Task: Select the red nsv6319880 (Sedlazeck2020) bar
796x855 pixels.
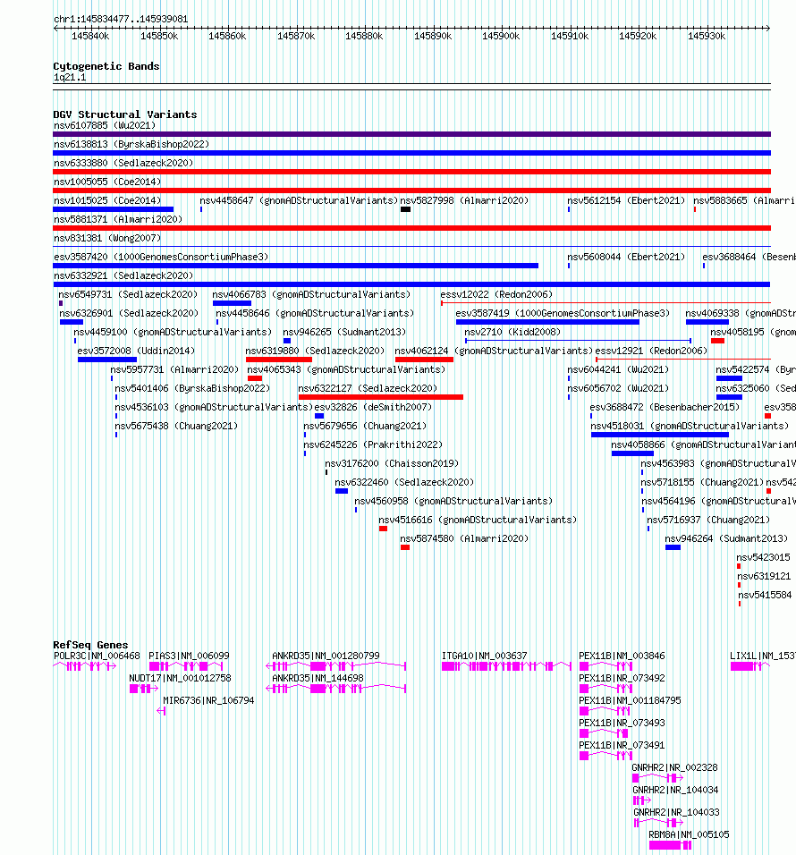Action: [x=279, y=360]
